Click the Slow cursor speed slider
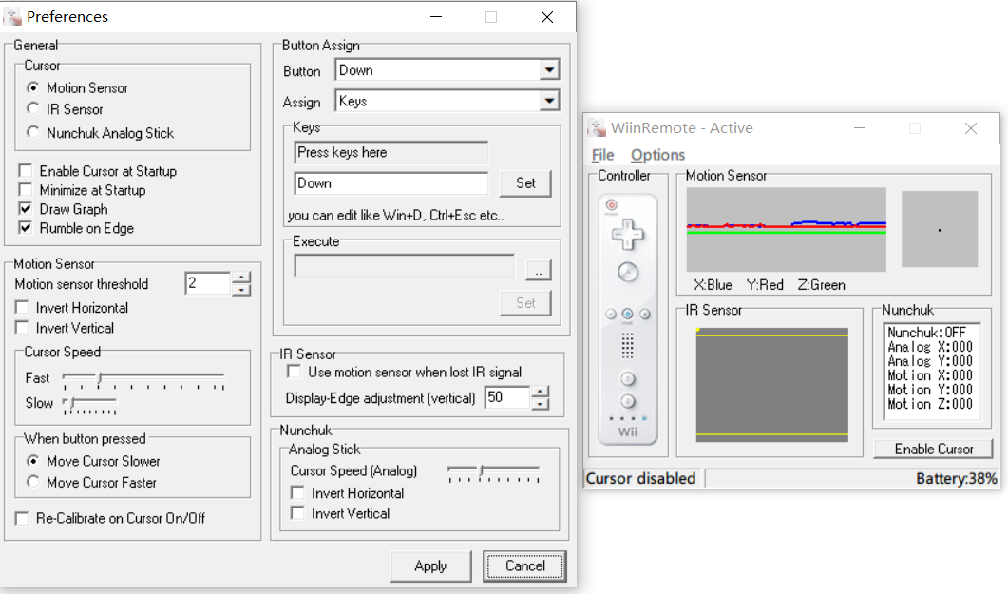Image resolution: width=1008 pixels, height=594 pixels. (90, 406)
